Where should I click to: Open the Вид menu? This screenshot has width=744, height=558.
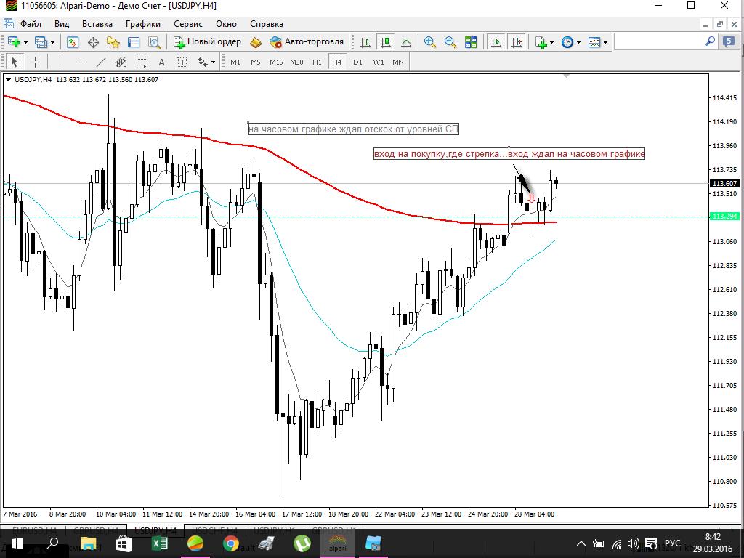point(62,24)
